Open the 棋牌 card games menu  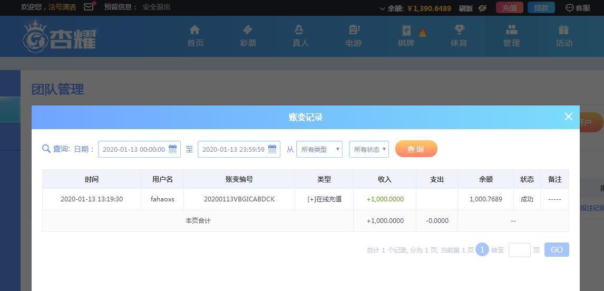[406, 36]
